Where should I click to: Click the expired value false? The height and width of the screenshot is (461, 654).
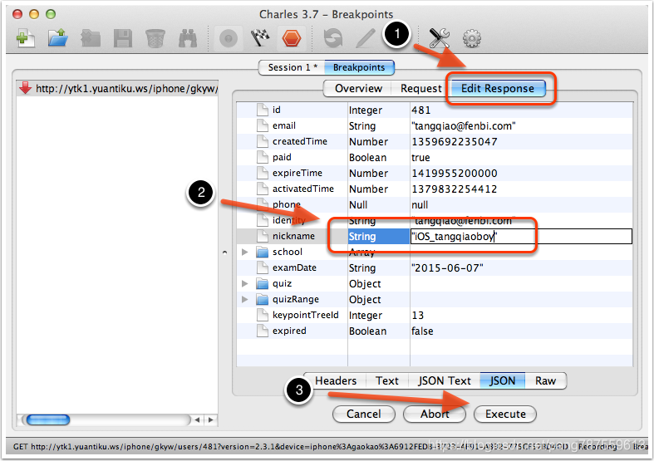point(422,331)
